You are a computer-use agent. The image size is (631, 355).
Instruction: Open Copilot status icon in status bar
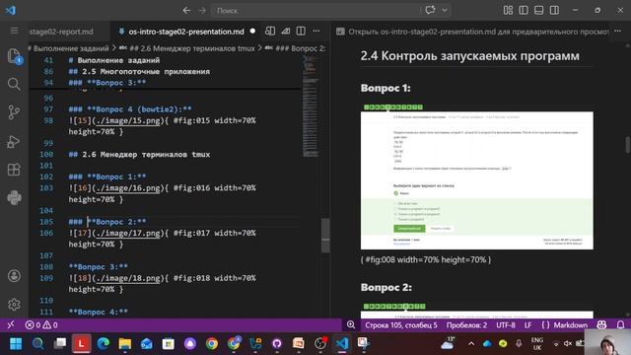coord(601,324)
